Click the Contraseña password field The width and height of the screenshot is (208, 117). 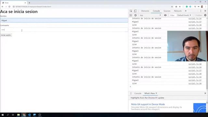(64, 30)
